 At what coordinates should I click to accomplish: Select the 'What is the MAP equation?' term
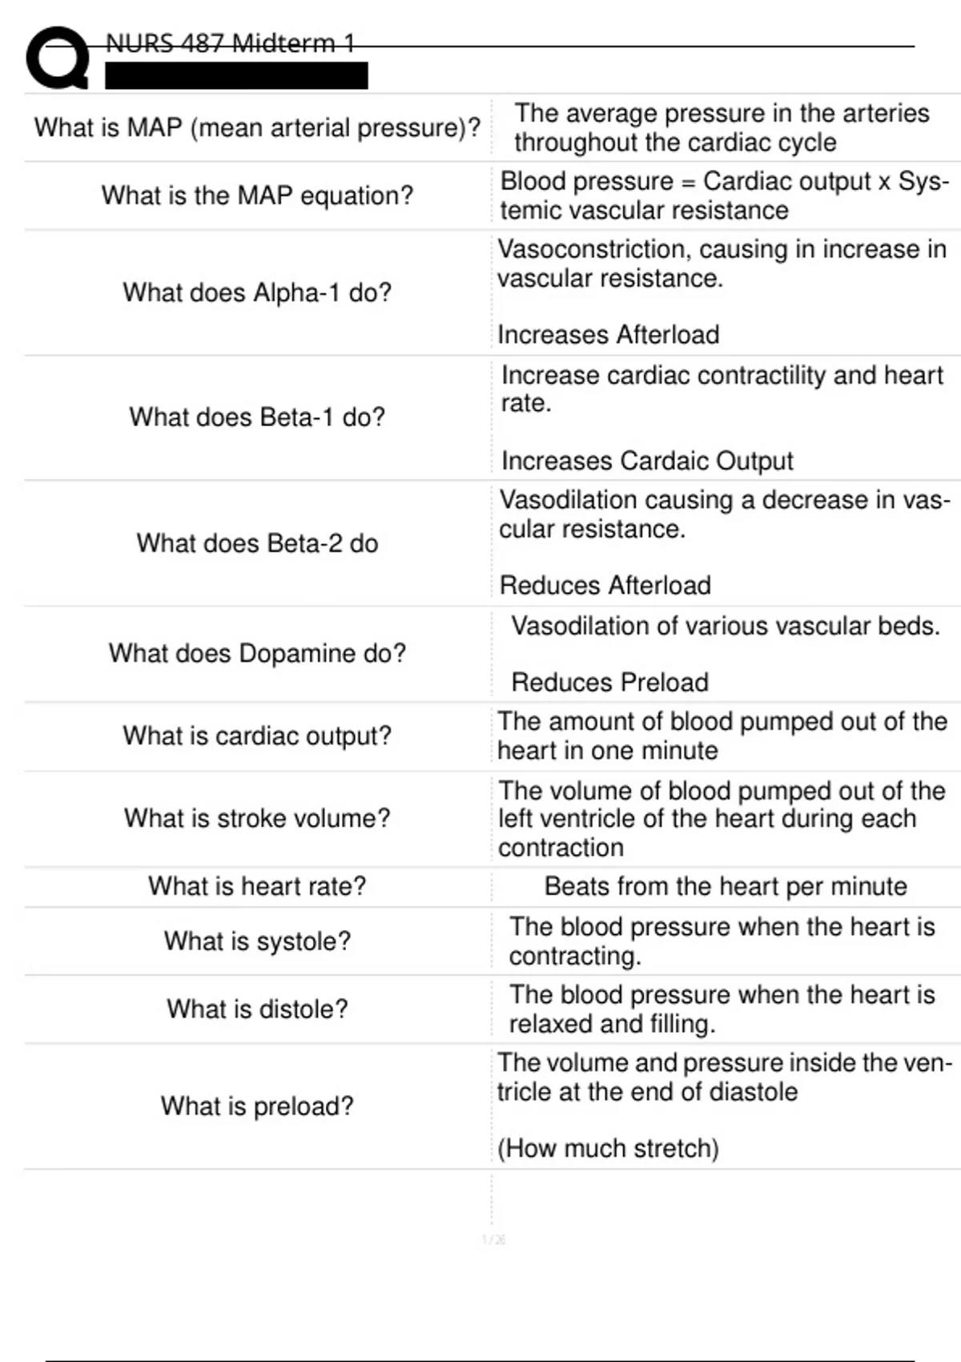[x=257, y=195]
